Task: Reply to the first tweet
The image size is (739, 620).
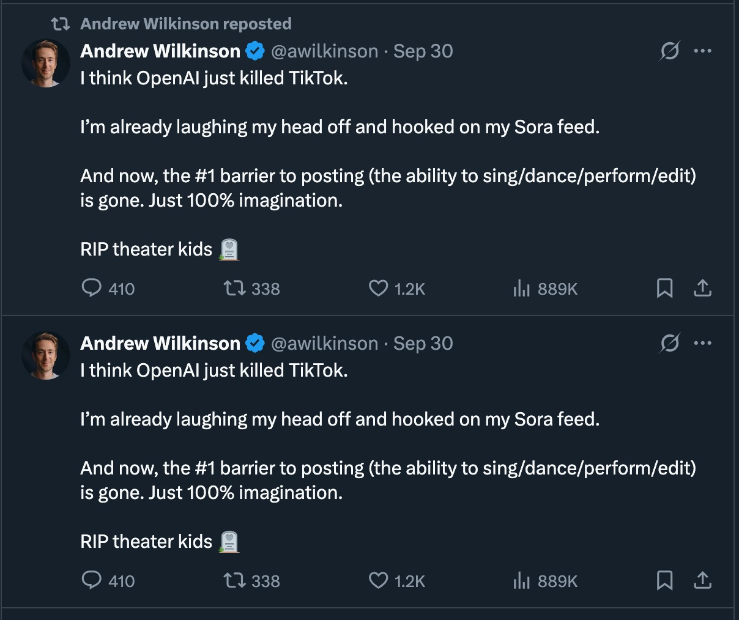Action: click(91, 288)
